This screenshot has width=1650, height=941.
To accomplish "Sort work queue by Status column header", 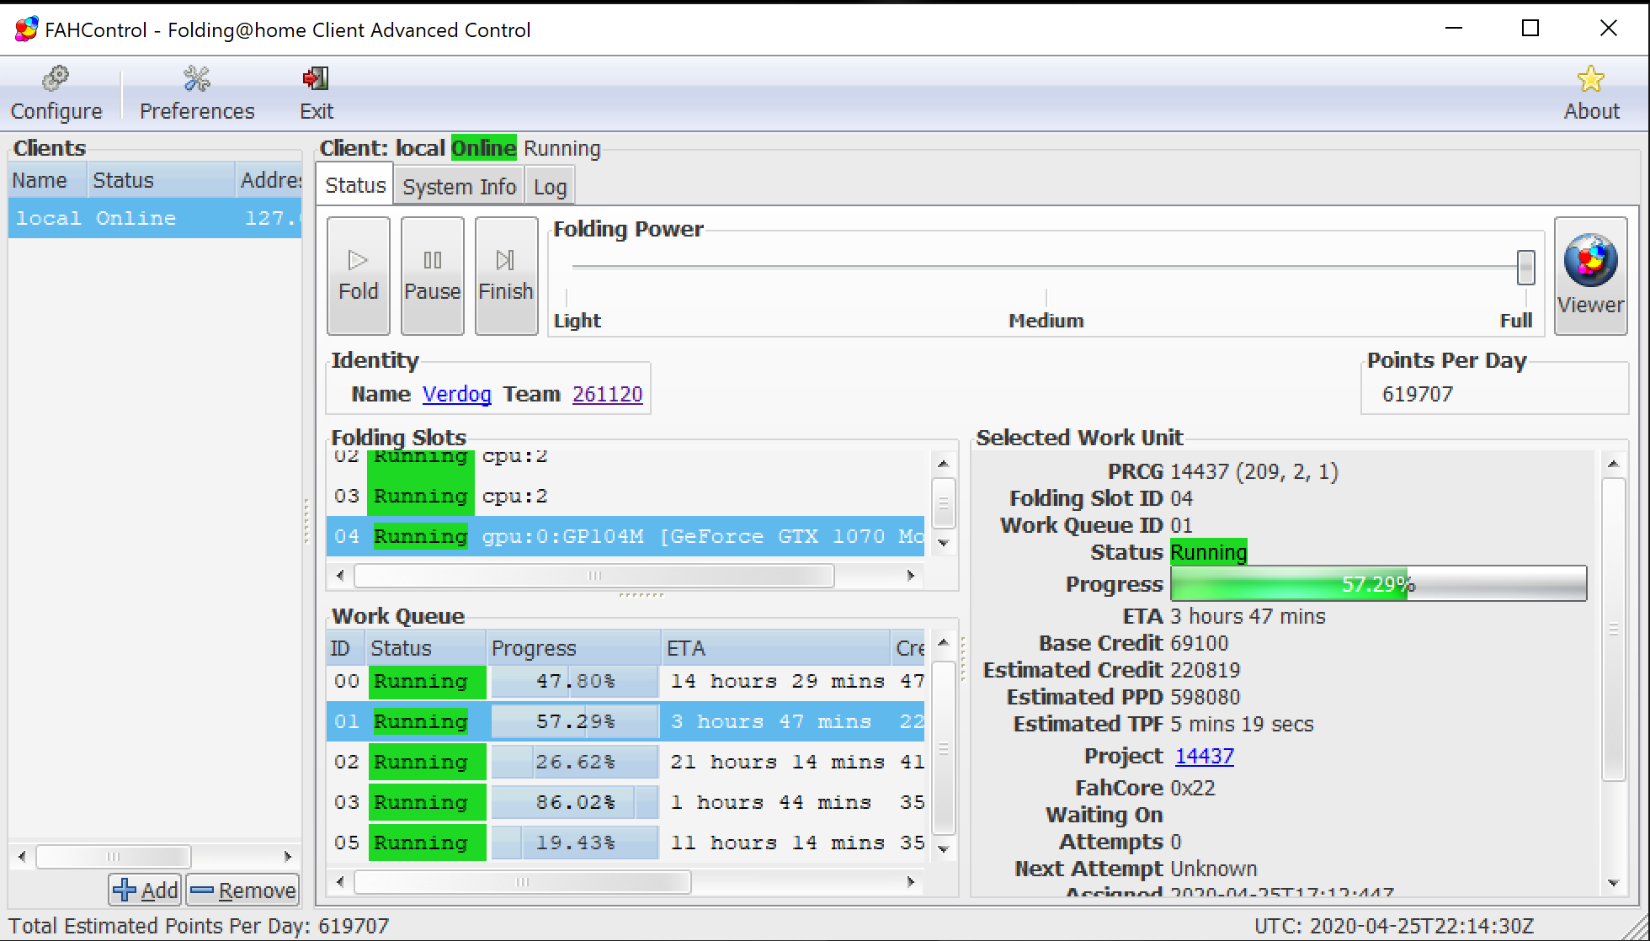I will click(425, 647).
